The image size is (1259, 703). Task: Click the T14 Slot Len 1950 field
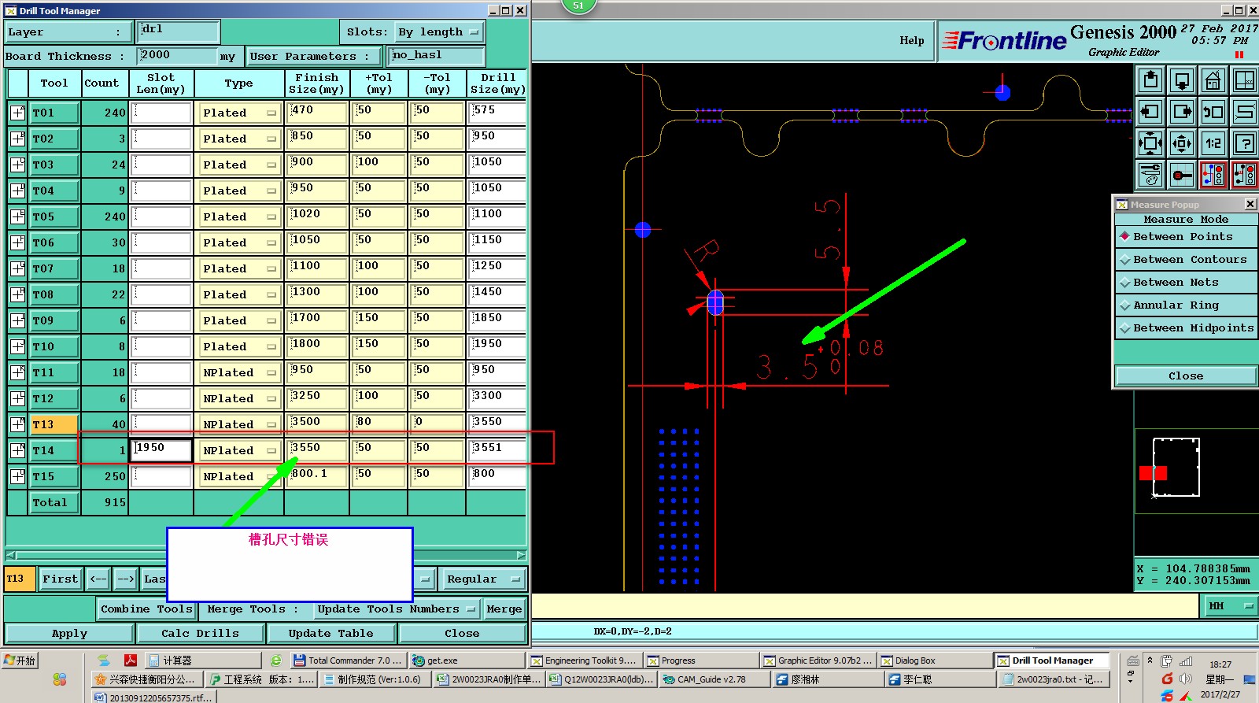(x=162, y=450)
